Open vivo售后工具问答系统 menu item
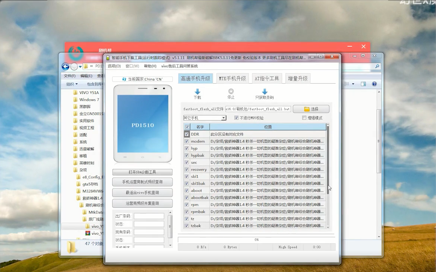Viewport: 436px width, 272px height. tap(180, 66)
